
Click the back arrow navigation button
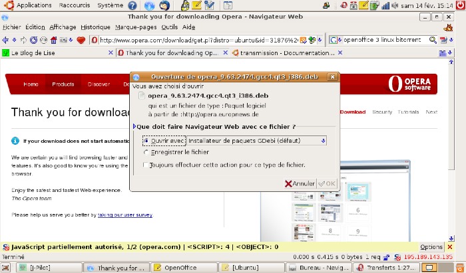pos(5,40)
